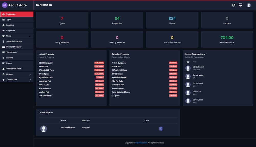Click the Subscription Plans dollar icon
Screen dimensions: 256x147
3,42
